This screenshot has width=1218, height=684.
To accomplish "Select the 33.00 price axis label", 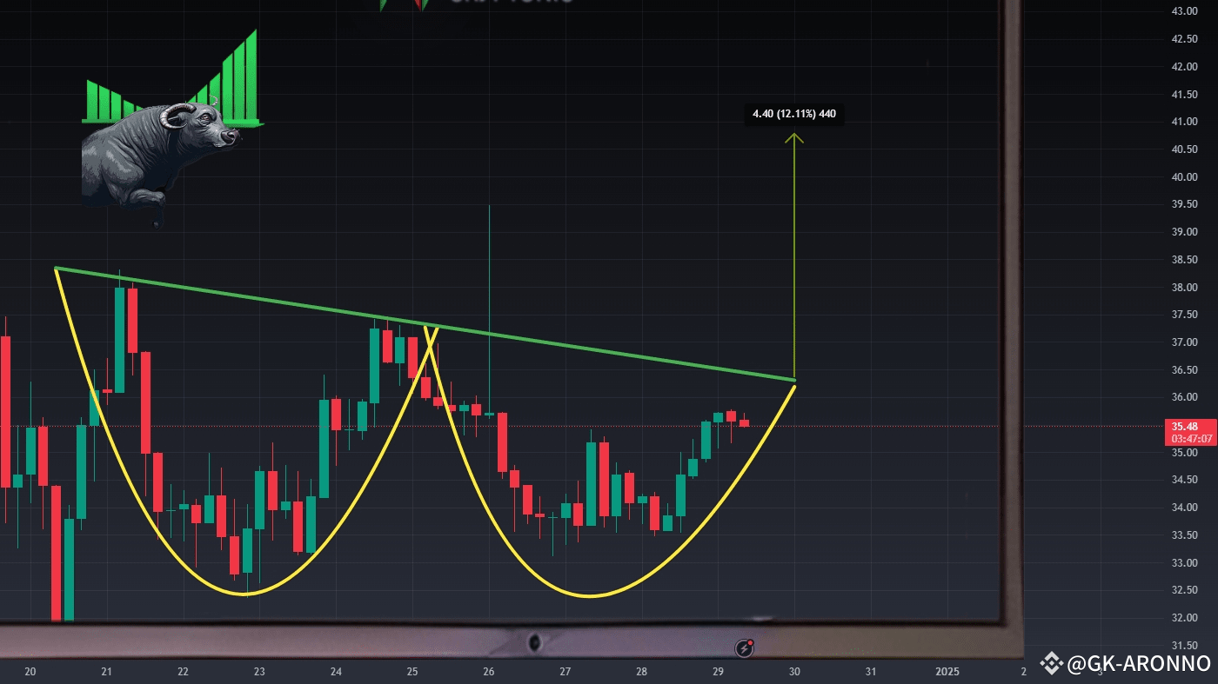I will 1183,563.
